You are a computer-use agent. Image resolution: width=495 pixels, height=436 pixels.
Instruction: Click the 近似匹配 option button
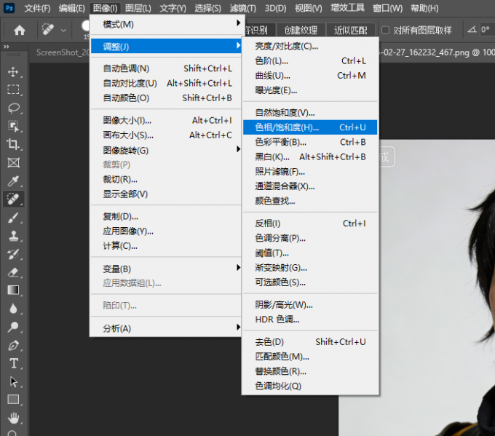point(350,30)
